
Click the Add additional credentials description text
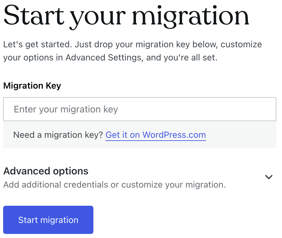(x=114, y=185)
